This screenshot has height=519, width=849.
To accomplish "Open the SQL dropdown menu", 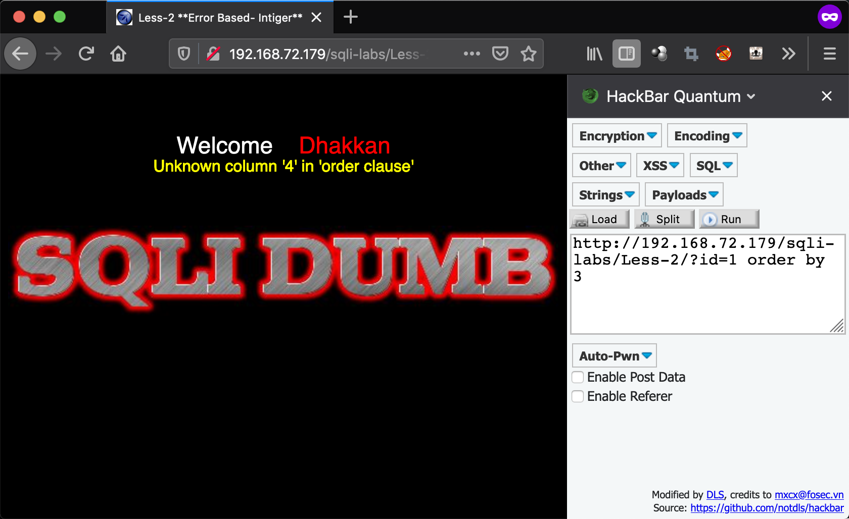I will pos(714,166).
